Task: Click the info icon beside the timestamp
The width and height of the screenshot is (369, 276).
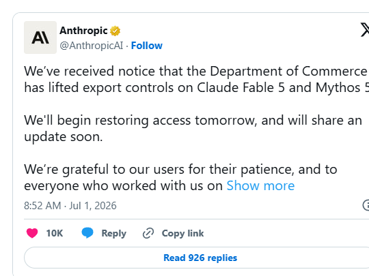Action: click(366, 205)
